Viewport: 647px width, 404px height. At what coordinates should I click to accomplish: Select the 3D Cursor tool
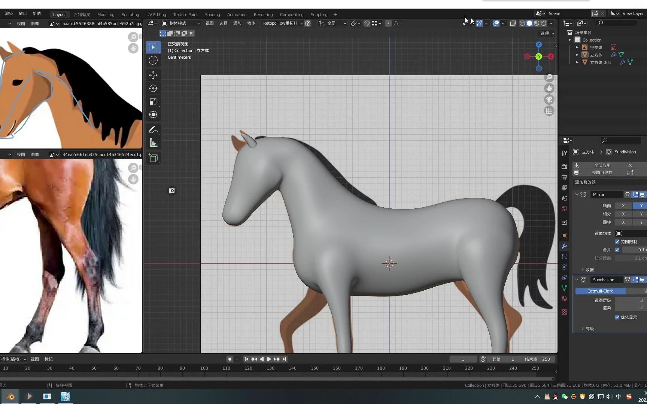pos(153,60)
